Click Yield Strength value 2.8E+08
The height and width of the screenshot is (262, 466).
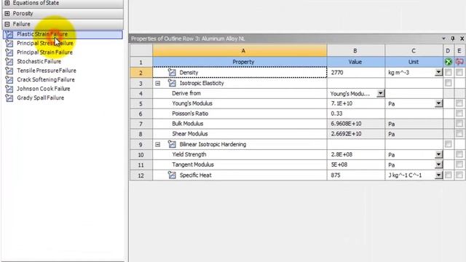[356, 154]
